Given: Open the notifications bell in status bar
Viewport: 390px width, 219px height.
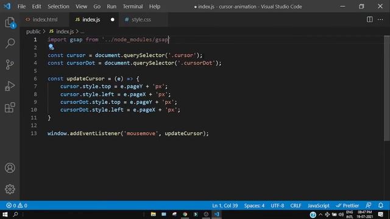Looking at the screenshot, I should pos(380,206).
